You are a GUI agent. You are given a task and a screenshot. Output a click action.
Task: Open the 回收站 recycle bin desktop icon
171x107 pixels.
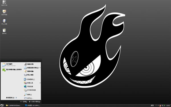point(4,31)
